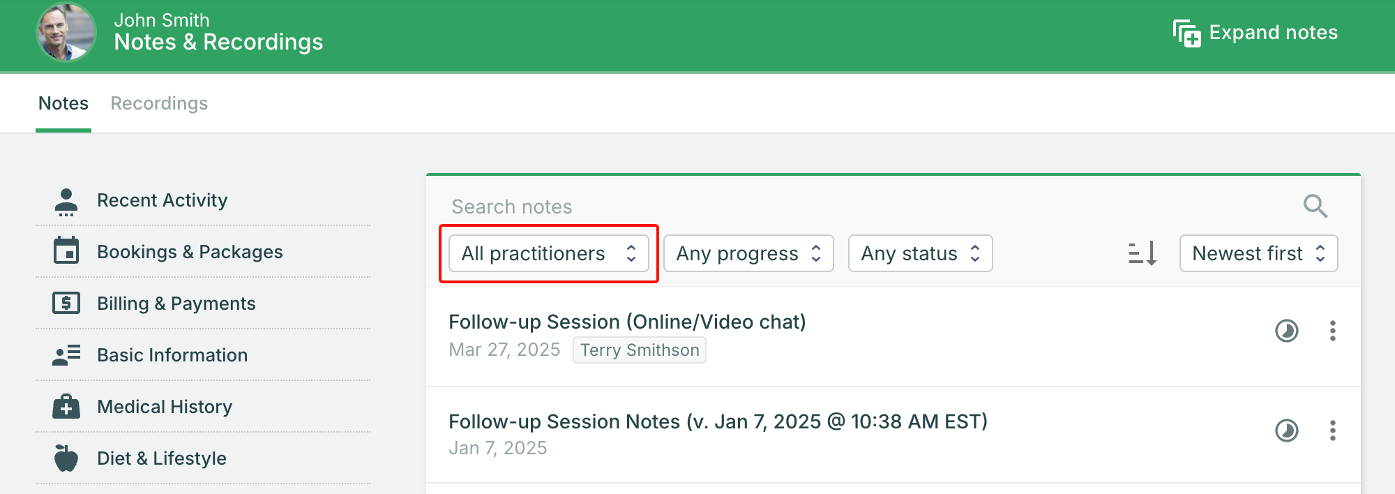Click the Diet & Lifestyle apple icon

66,458
